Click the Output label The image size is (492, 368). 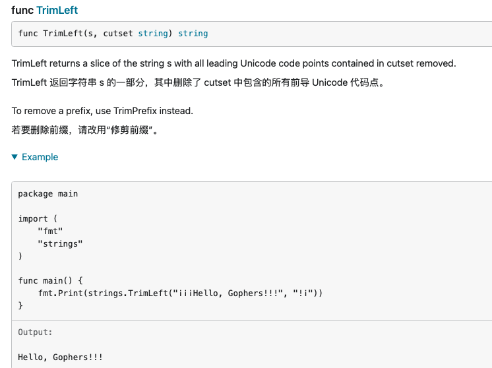coord(35,332)
